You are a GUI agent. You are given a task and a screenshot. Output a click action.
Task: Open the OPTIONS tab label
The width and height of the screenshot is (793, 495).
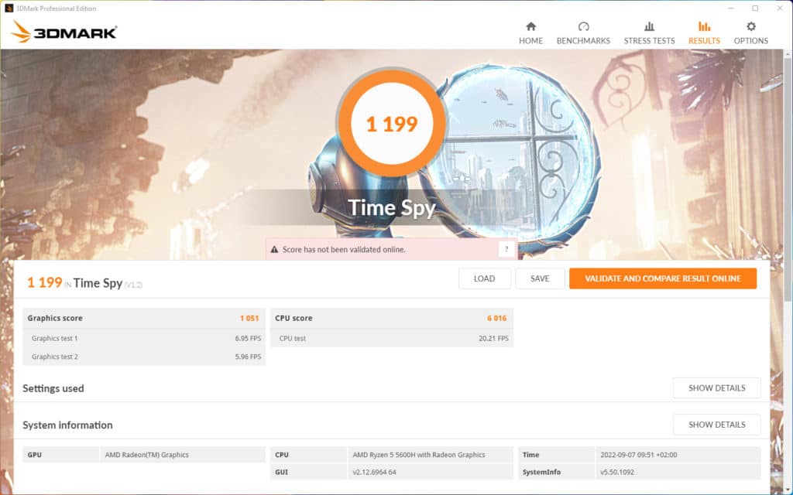[x=751, y=40]
